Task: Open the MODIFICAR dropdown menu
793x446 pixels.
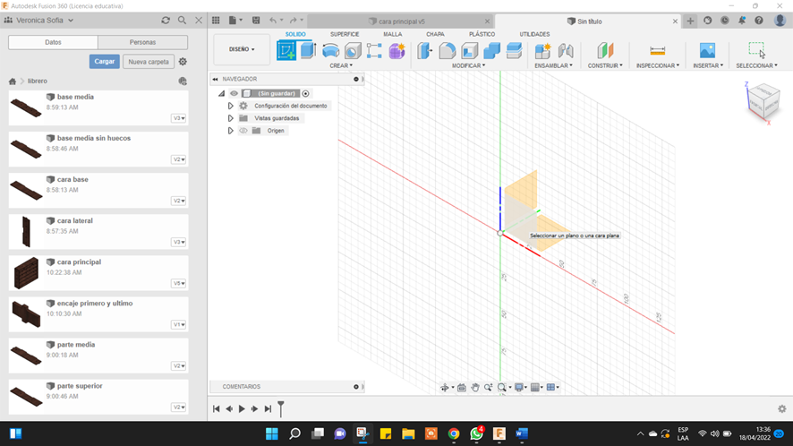Action: (x=468, y=65)
